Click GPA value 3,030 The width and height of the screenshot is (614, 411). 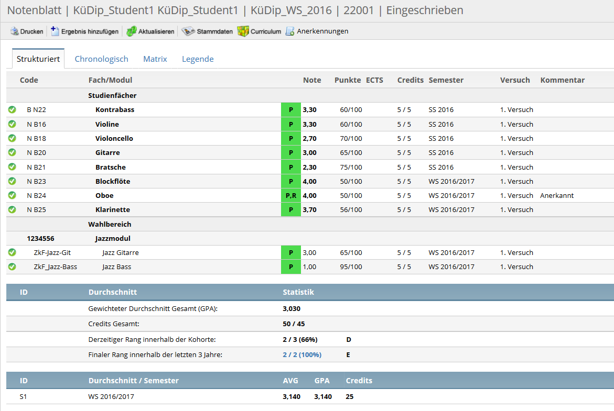[292, 308]
